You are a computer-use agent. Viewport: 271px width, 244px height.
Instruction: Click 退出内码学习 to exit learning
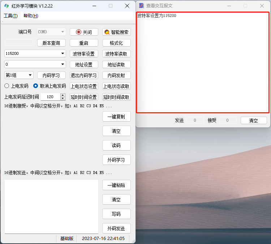point(84,75)
